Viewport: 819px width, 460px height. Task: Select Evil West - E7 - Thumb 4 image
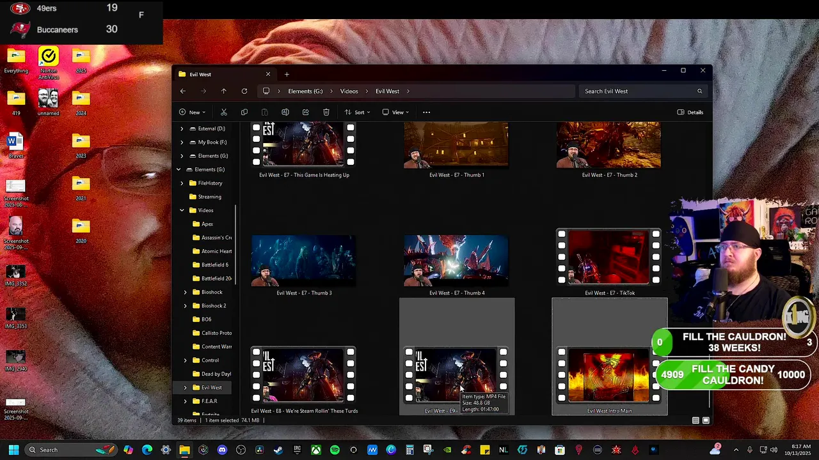456,264
